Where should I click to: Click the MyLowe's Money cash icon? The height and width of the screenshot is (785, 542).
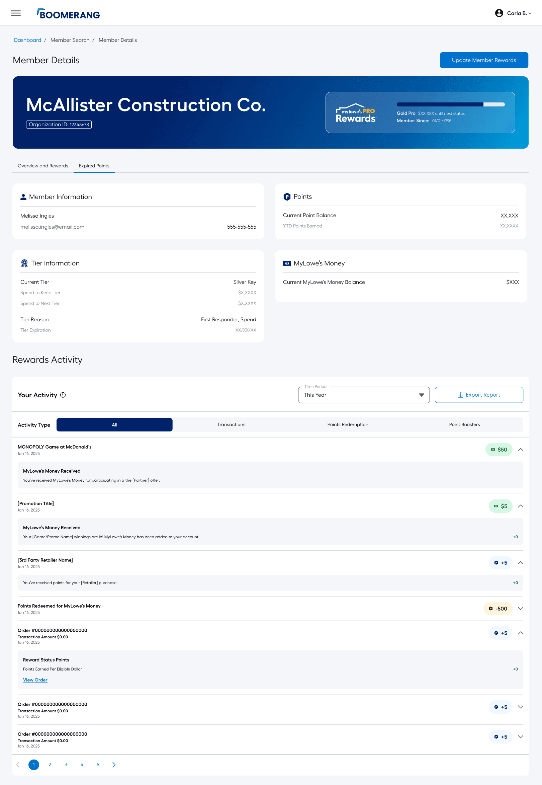[287, 263]
